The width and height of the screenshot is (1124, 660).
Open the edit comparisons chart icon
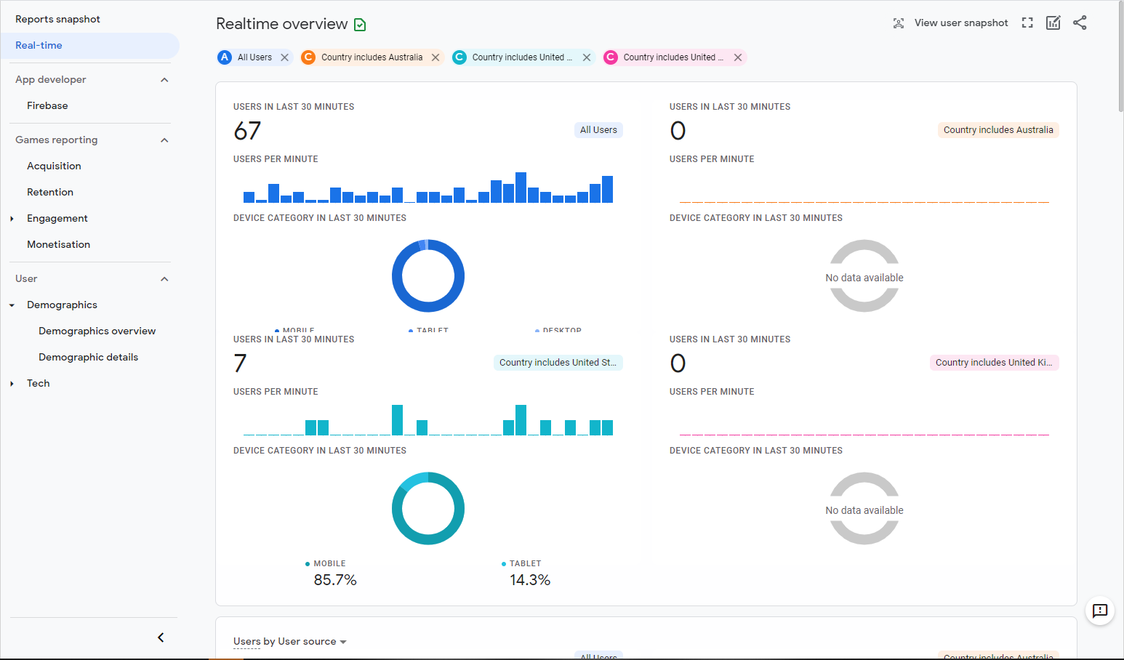point(1053,23)
